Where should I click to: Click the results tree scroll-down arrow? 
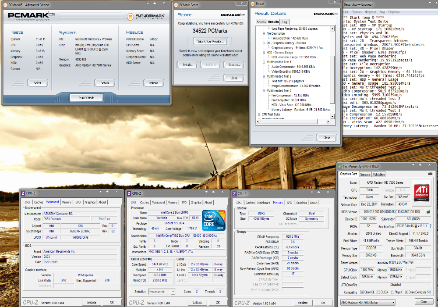point(332,116)
